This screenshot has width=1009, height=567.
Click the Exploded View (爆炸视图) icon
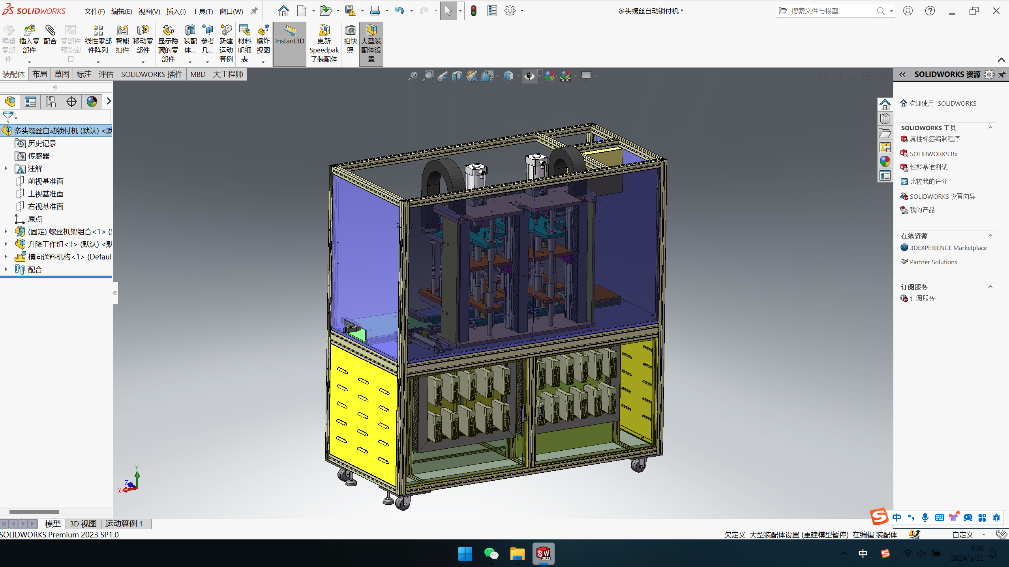pyautogui.click(x=263, y=31)
